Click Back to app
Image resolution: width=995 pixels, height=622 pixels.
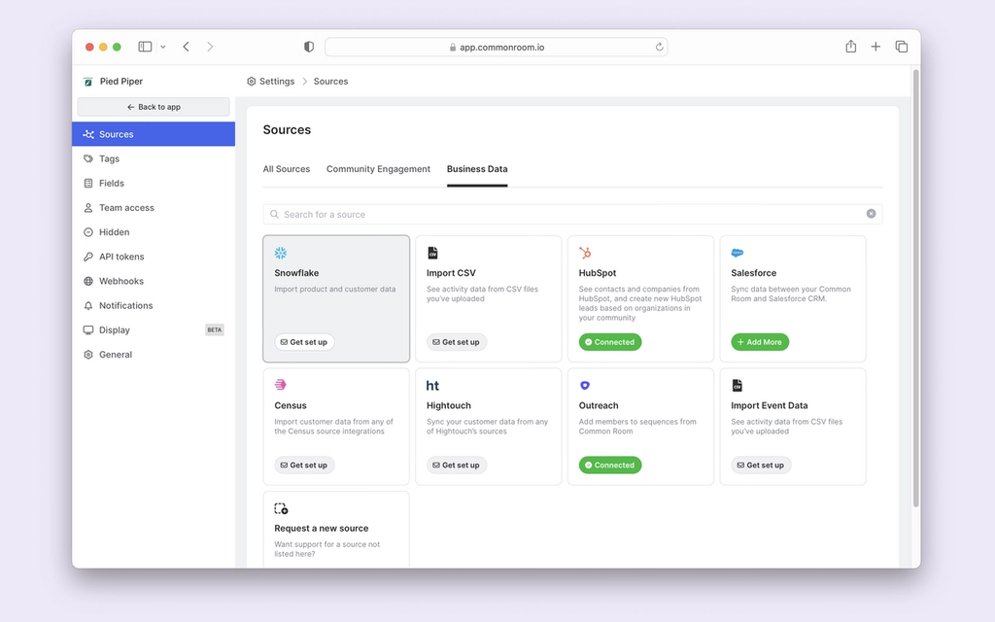pos(153,106)
